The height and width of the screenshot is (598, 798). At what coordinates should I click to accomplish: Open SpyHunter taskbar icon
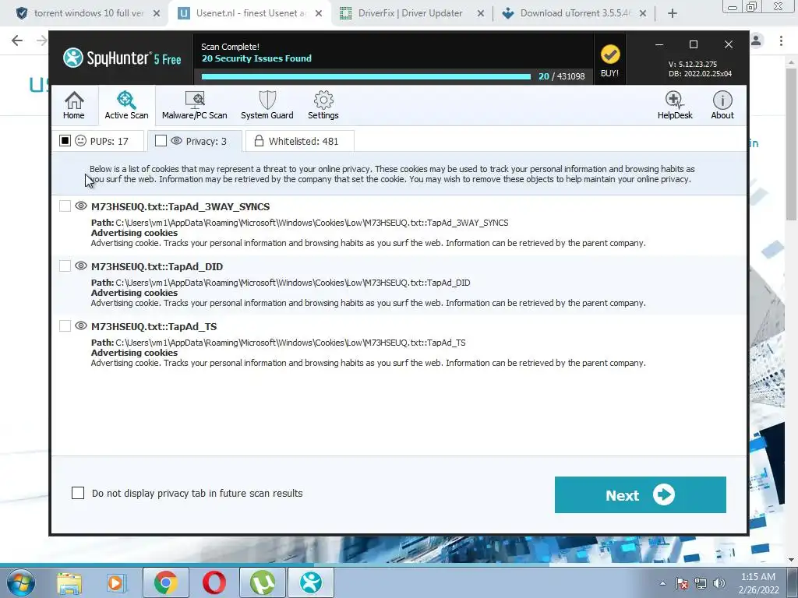(311, 582)
